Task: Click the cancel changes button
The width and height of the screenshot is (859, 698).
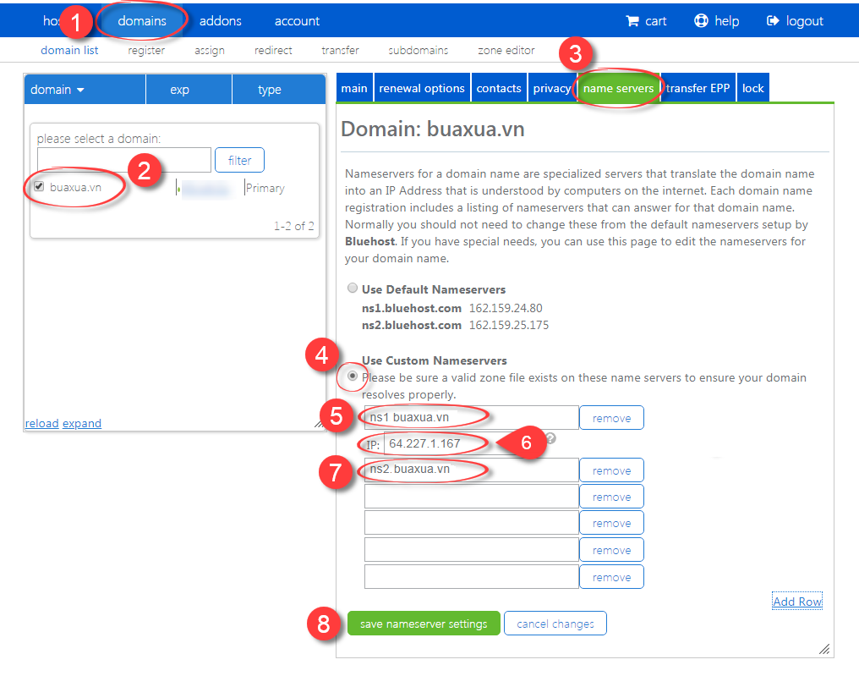Action: 555,624
